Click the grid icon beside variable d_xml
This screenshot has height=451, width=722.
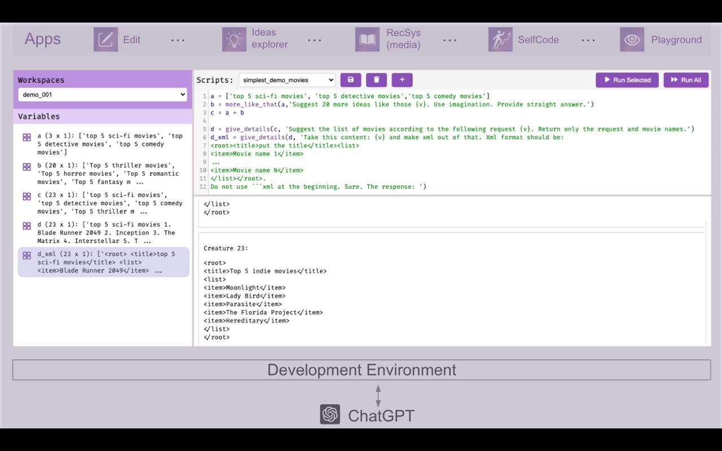click(x=27, y=255)
